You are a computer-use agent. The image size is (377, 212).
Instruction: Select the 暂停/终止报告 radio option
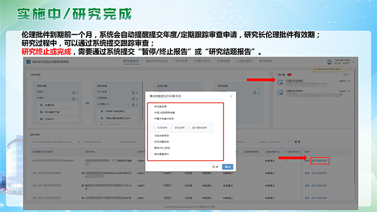point(151,148)
